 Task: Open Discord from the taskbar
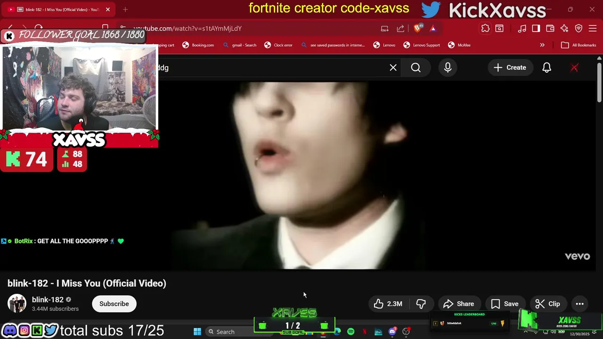(392, 332)
